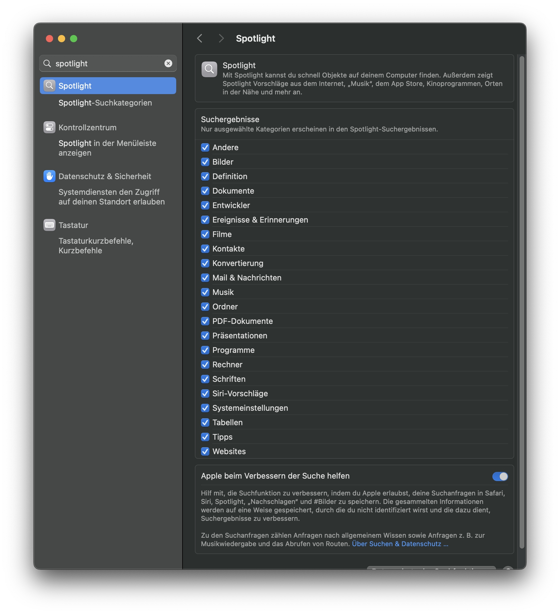
Task: Uncheck the Rechner checkbox
Action: (x=205, y=365)
